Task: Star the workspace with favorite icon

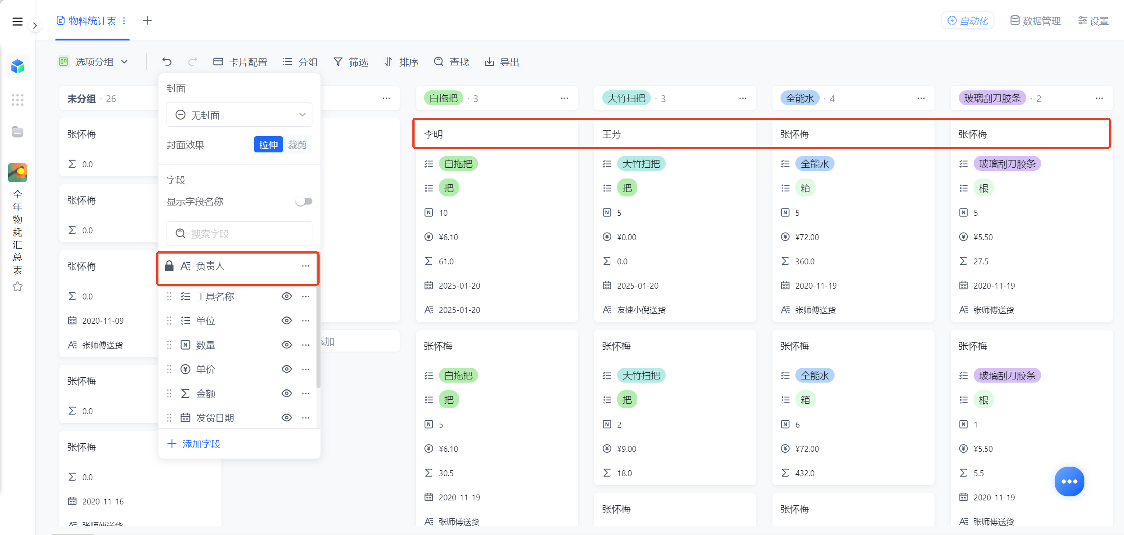Action: 18,286
